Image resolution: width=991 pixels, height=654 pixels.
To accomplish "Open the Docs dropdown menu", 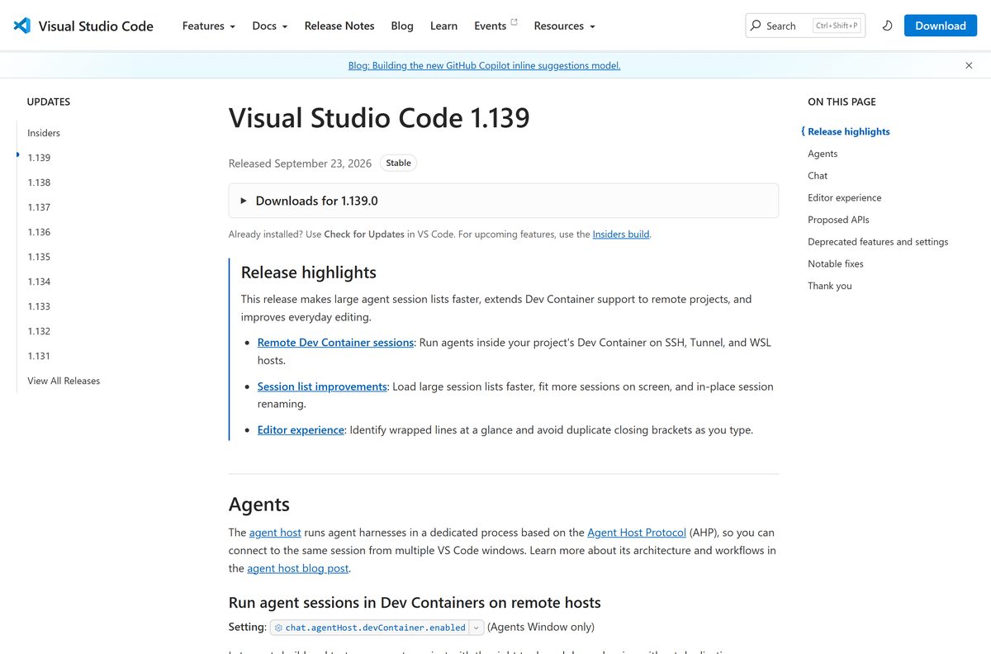I will [270, 26].
